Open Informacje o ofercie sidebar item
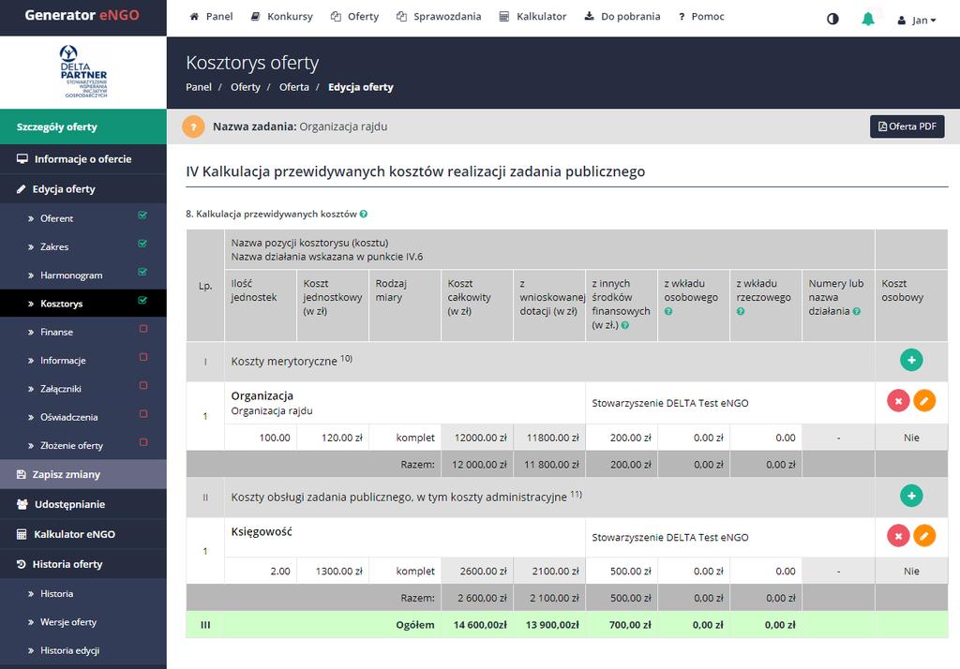Screen dimensions: 960x669 (x=83, y=159)
